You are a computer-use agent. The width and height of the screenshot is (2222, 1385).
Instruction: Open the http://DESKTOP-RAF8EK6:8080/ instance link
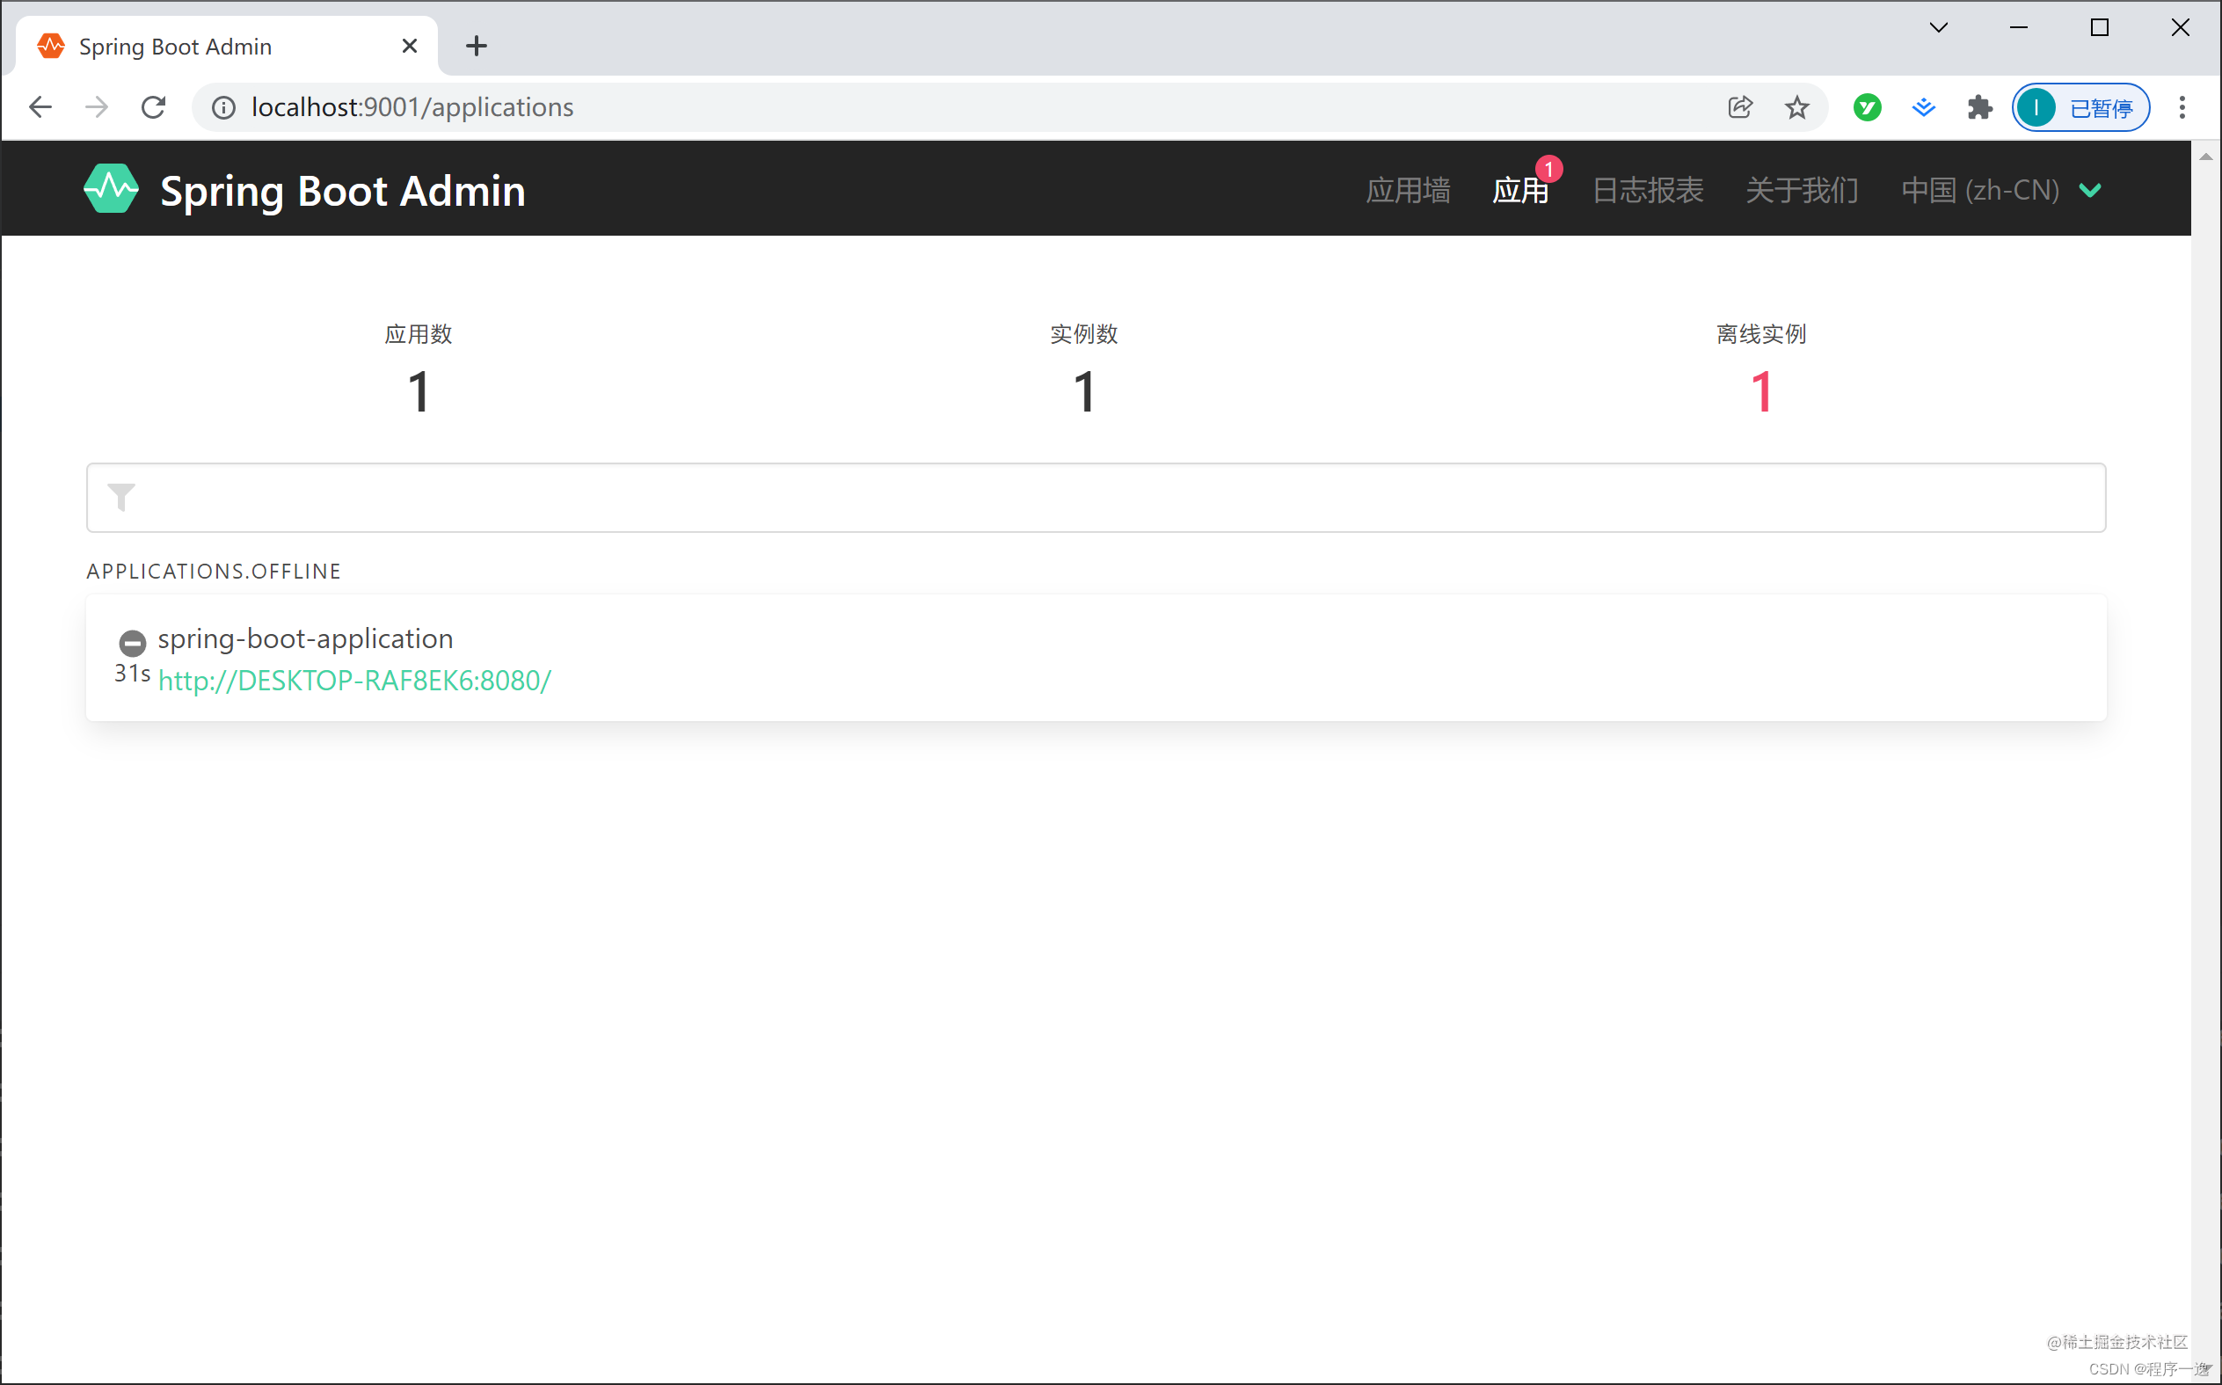click(354, 681)
